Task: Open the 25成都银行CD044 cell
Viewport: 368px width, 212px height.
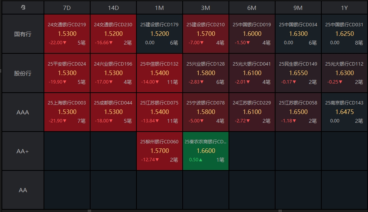Action: [113, 112]
